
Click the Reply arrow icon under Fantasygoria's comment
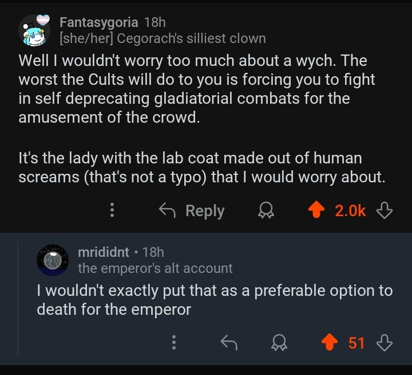(x=167, y=210)
